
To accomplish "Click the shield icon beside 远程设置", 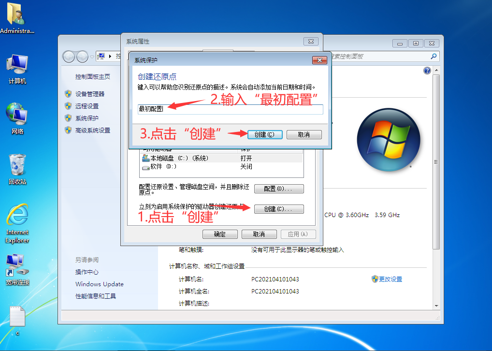I will click(68, 106).
